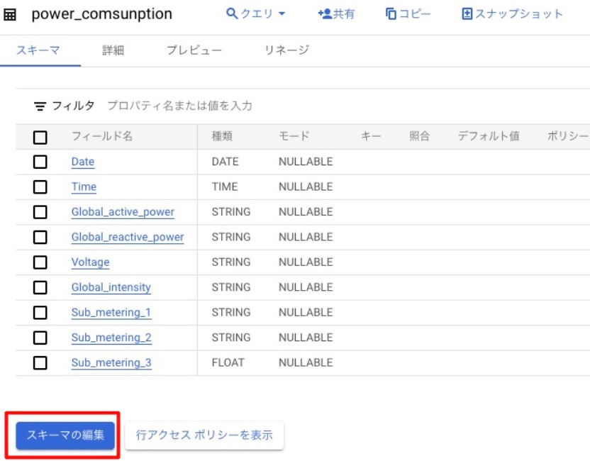Viewport: 590px width, 461px height.
Task: Check the Sub_metering_1 row checkbox
Action: [x=40, y=313]
